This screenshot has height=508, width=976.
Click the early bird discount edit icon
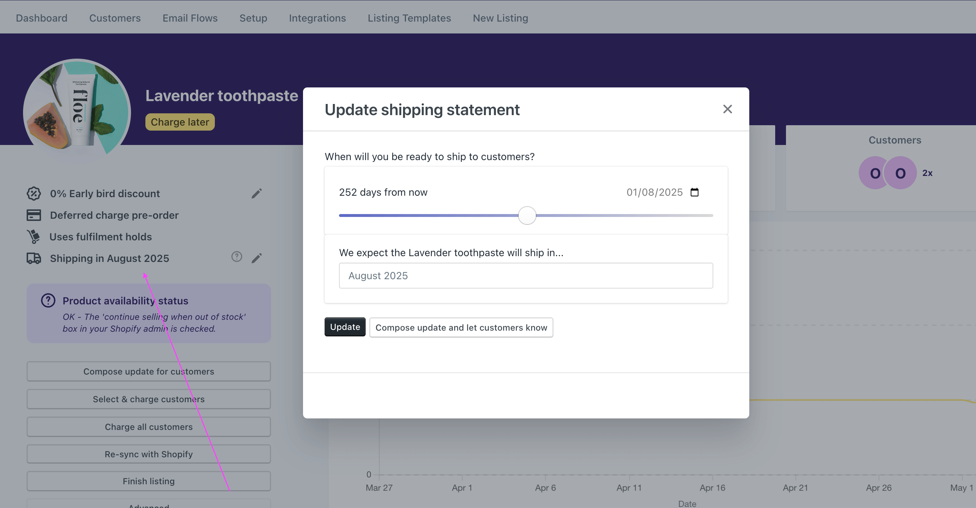256,193
